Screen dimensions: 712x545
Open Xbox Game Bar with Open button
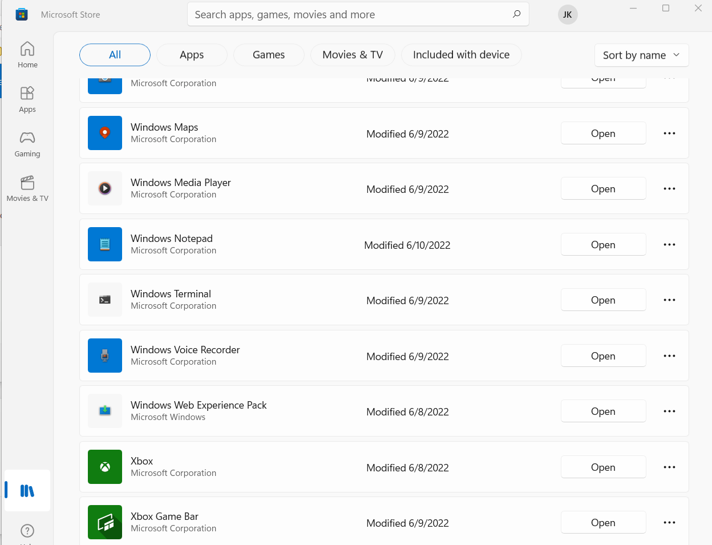(x=603, y=522)
